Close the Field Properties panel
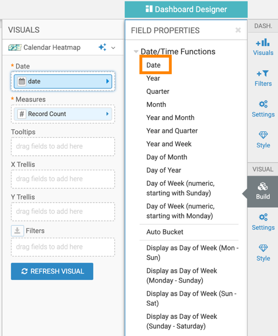Image resolution: width=278 pixels, height=336 pixels. (238, 31)
